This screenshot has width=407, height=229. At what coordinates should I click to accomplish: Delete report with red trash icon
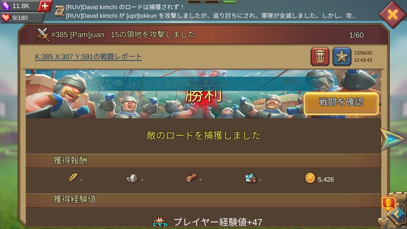320,57
